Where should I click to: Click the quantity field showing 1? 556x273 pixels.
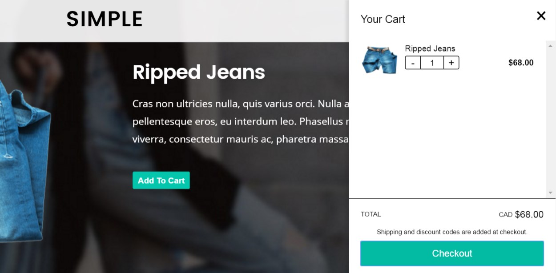click(x=432, y=63)
